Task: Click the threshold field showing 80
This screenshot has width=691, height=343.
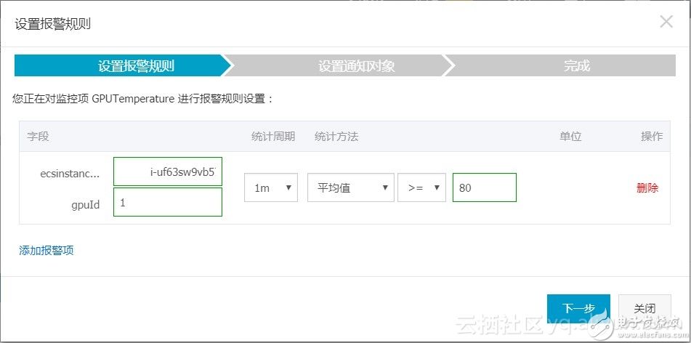Action: [485, 187]
